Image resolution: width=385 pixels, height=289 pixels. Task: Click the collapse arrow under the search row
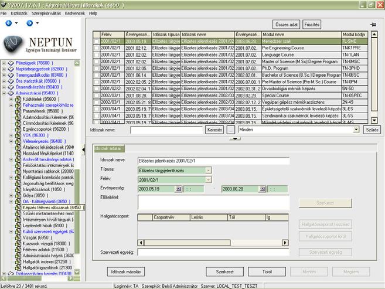click(x=235, y=139)
